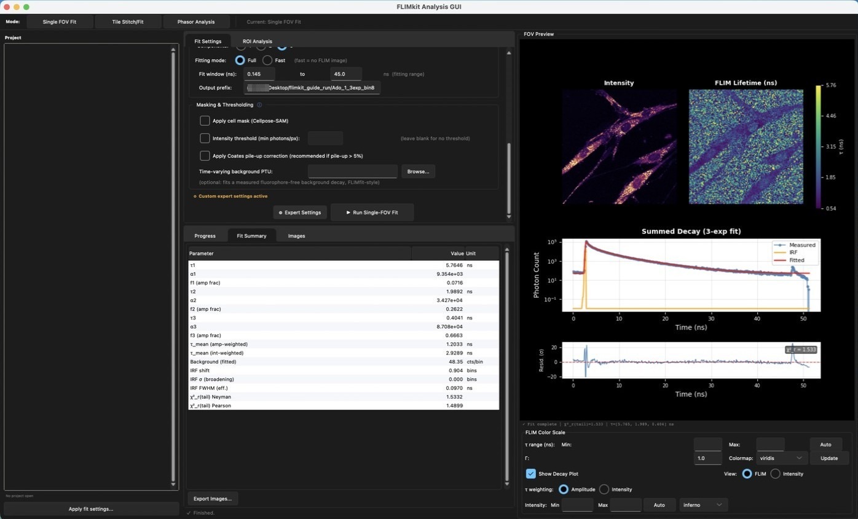Open Expert Settings

tap(300, 213)
